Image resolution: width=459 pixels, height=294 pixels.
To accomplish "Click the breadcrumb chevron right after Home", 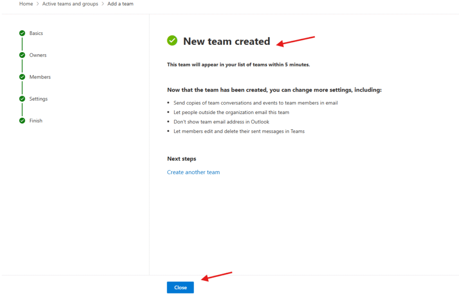I will tap(38, 4).
